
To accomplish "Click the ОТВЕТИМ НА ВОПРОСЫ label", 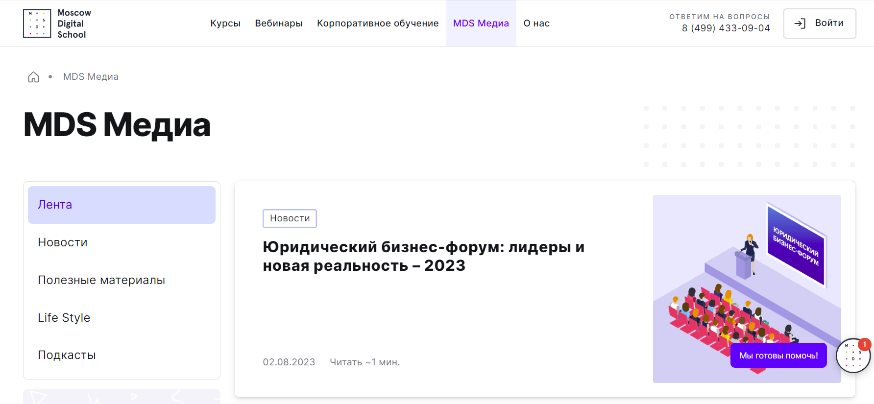I will [x=720, y=17].
